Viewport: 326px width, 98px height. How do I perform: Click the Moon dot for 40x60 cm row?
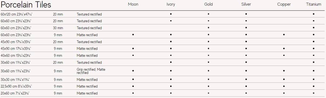133,55
